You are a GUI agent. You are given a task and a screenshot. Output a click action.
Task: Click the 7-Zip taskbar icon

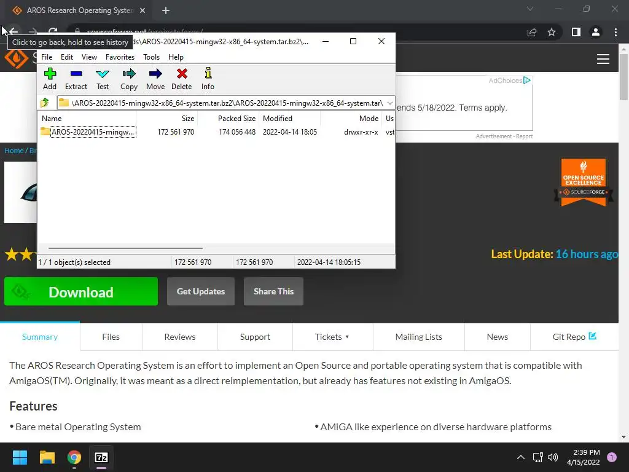pyautogui.click(x=101, y=457)
